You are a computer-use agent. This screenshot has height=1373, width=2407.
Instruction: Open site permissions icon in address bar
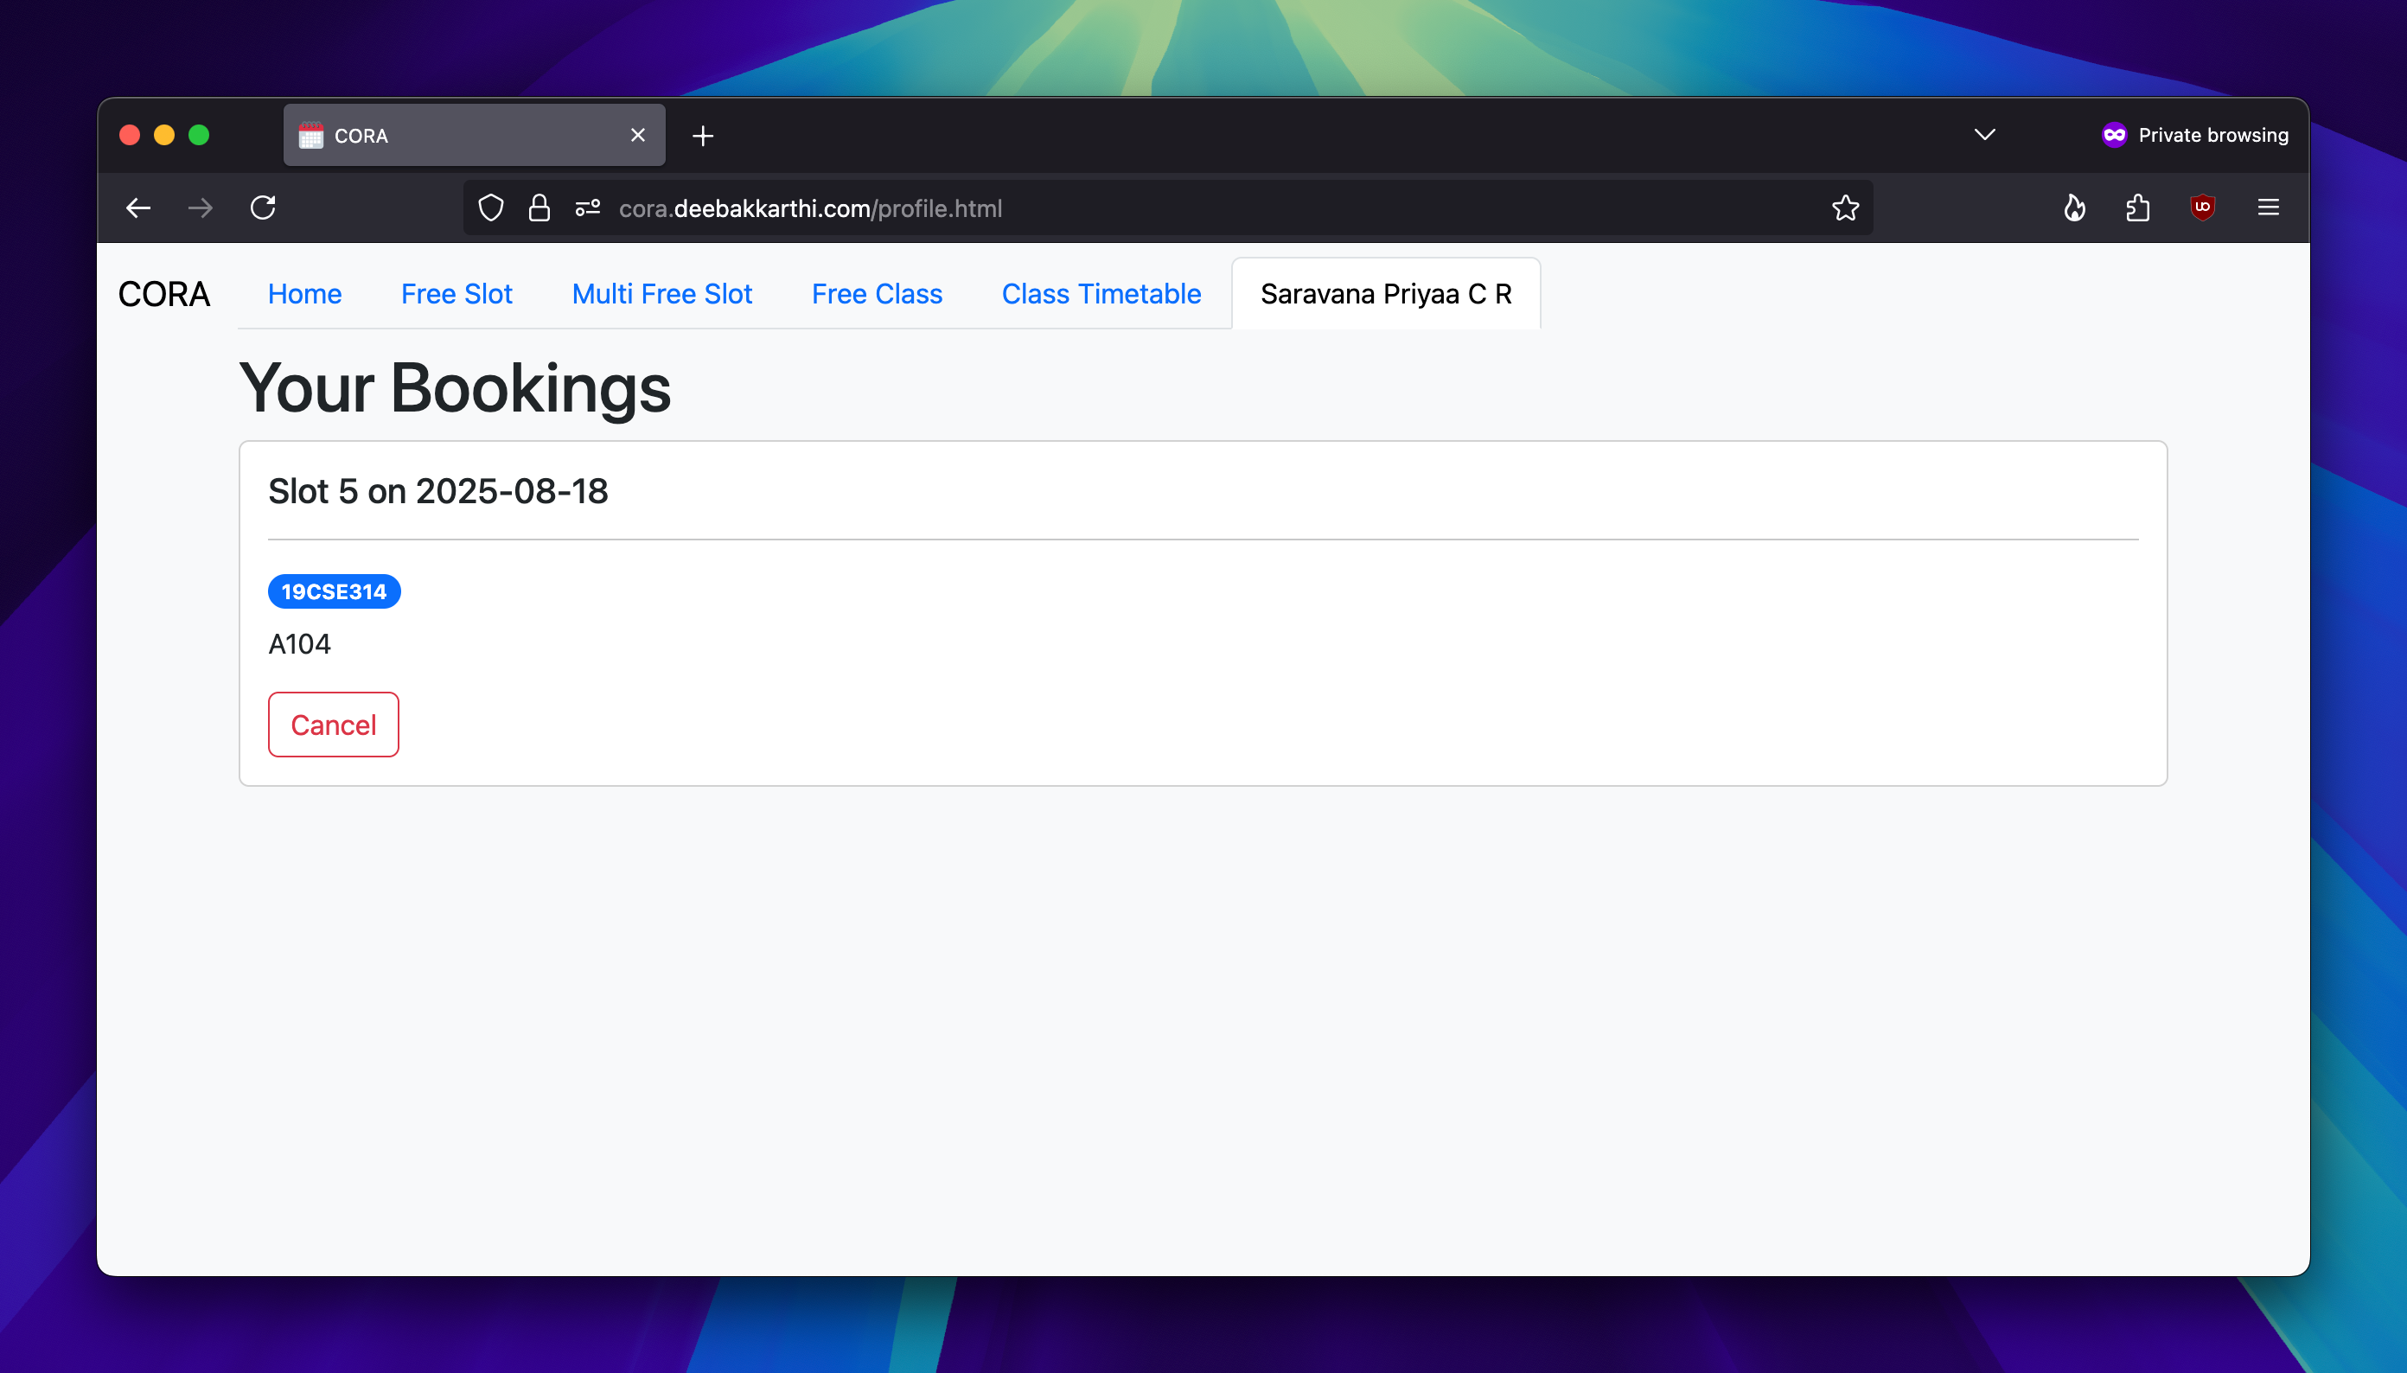point(588,208)
